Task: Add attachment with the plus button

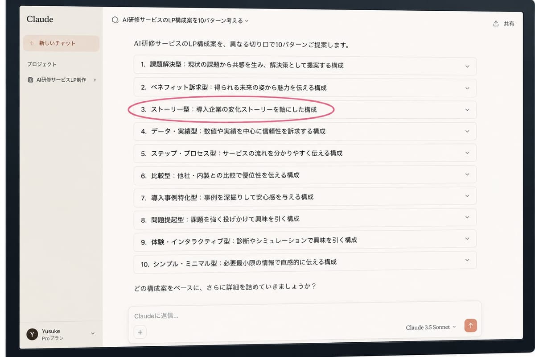Action: (x=140, y=332)
